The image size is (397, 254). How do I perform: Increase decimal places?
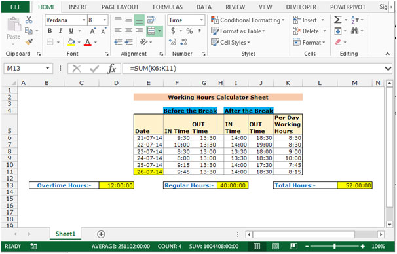[x=173, y=42]
